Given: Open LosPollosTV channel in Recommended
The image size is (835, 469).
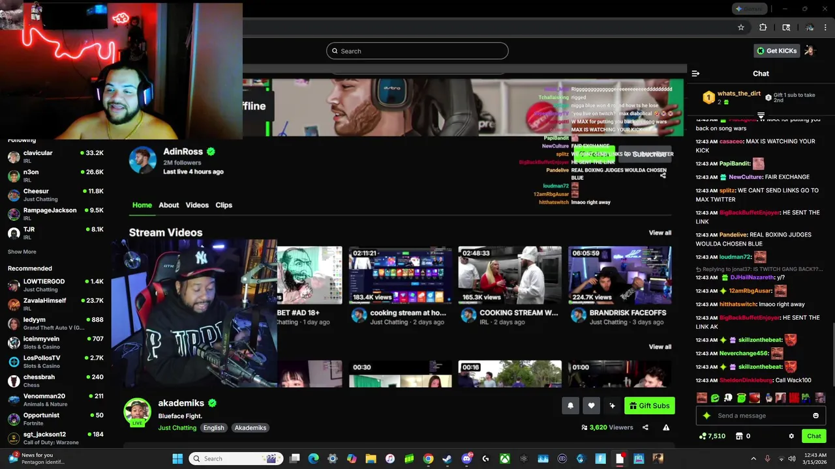Looking at the screenshot, I should coord(55,362).
